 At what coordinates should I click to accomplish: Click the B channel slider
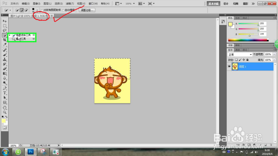[248, 34]
